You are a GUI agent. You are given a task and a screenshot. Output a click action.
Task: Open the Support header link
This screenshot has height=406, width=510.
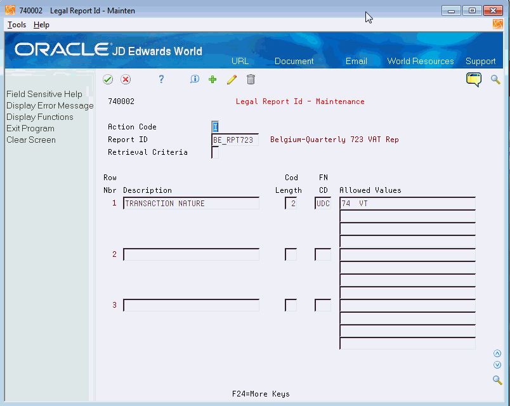coord(480,61)
